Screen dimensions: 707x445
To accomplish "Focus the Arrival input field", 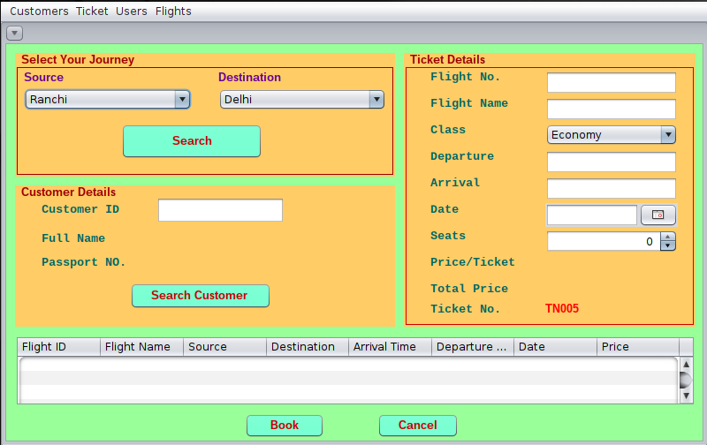I will (x=612, y=188).
